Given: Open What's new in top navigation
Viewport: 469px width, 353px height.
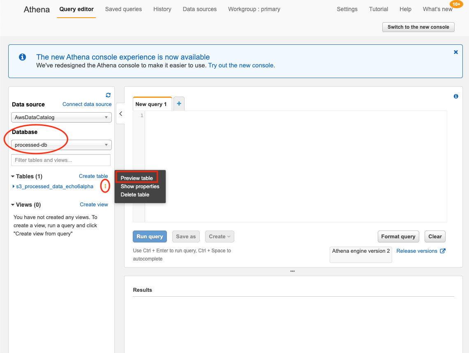Looking at the screenshot, I should 437,9.
